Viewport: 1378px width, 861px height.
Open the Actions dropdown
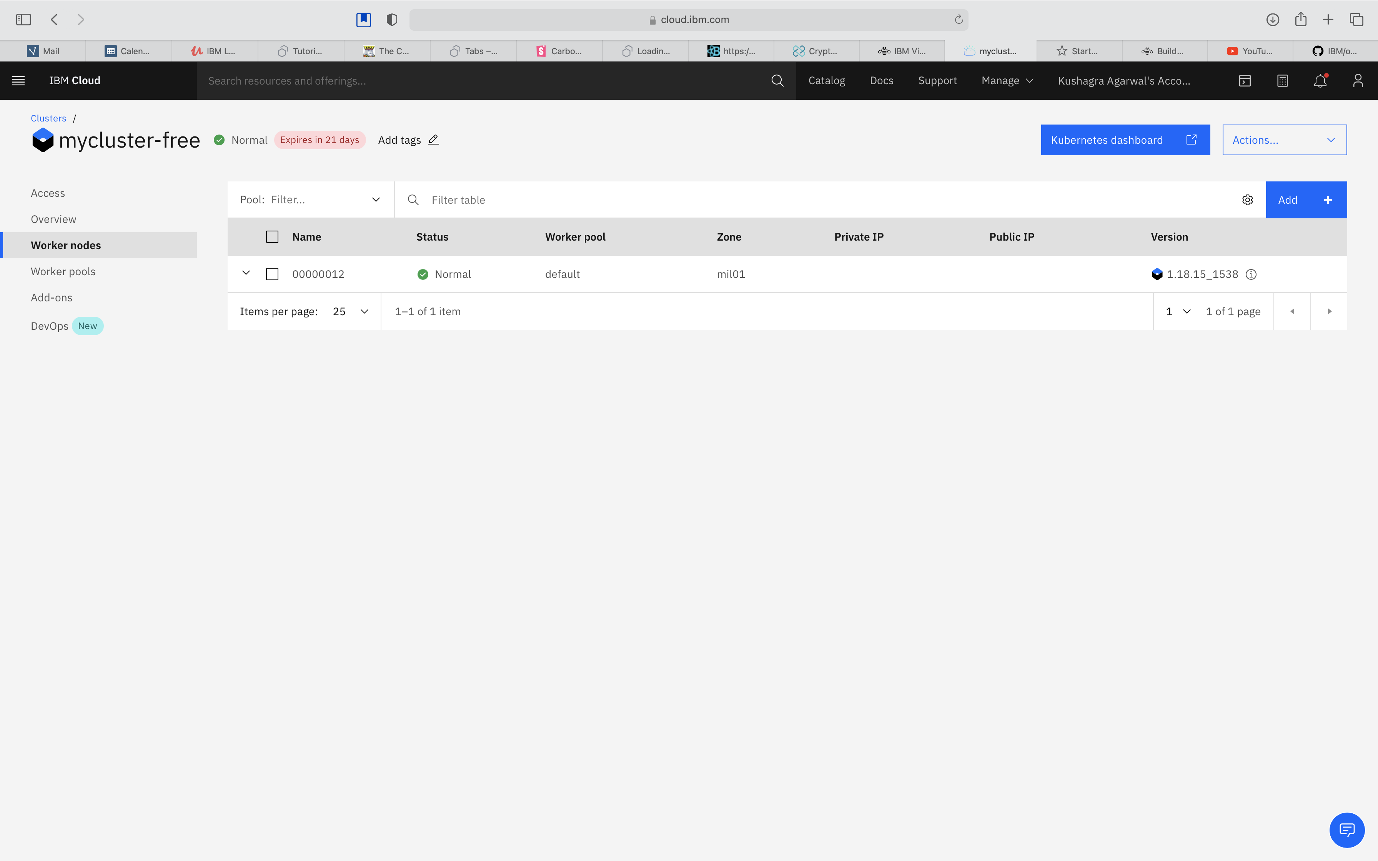(1284, 140)
